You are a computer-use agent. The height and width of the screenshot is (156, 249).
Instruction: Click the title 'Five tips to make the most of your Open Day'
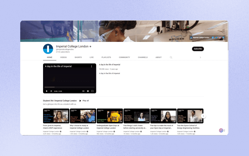coord(162,127)
